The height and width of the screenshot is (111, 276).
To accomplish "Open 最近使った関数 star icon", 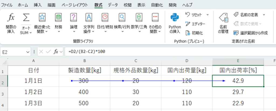I will pyautogui.click(x=42, y=18).
